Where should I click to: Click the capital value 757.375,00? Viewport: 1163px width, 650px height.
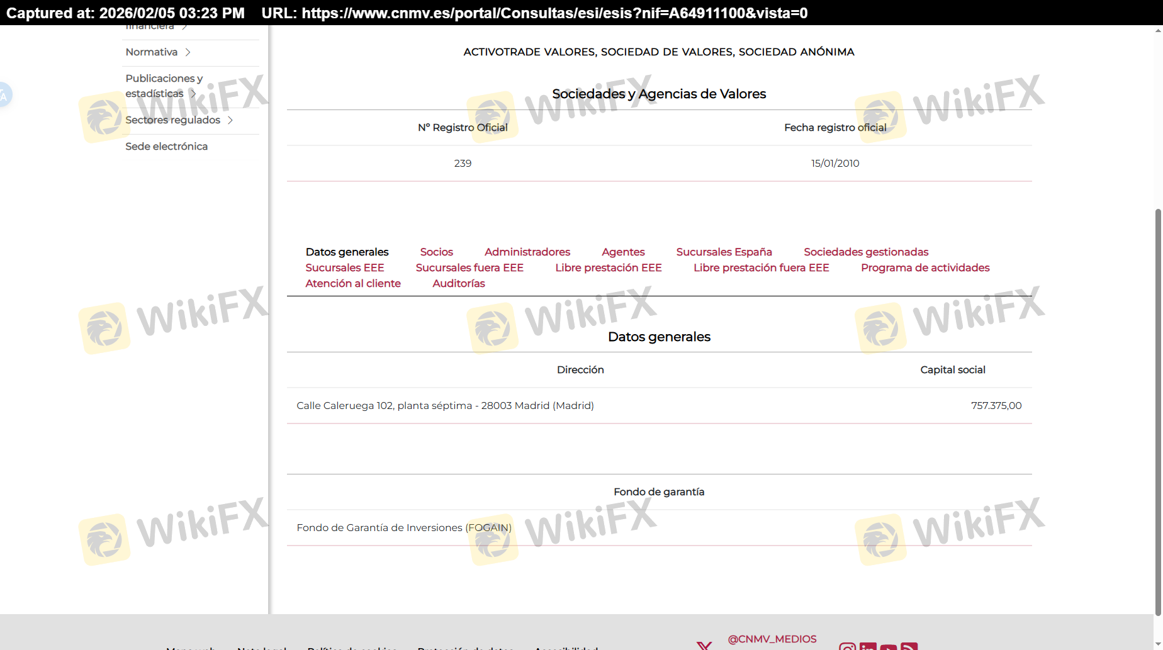(996, 406)
